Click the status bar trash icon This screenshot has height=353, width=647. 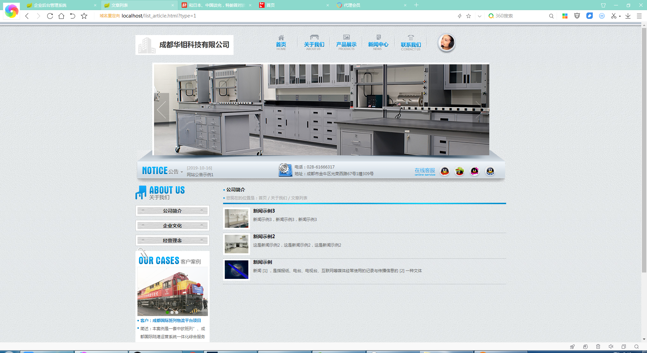598,347
